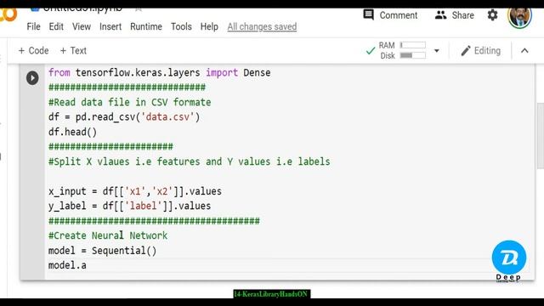Open the Editing mode selector
The height and width of the screenshot is (306, 544).
481,51
